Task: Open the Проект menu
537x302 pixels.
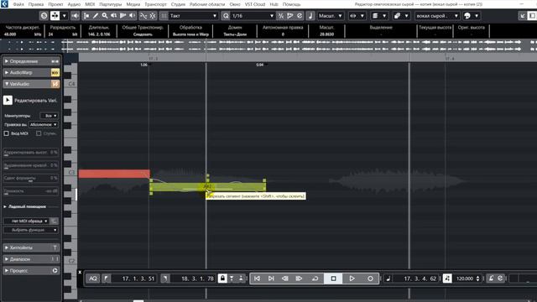Action: [x=55, y=4]
